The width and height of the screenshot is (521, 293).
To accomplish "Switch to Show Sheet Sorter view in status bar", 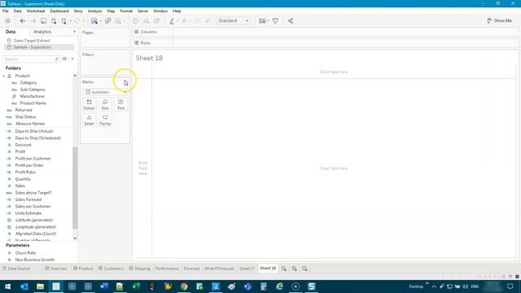I will coord(517,277).
